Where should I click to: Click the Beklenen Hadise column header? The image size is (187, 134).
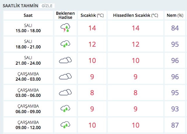[x=65, y=15]
